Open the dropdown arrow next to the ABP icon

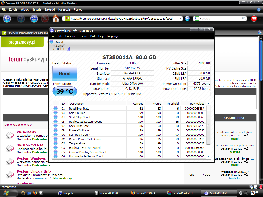pos(260,18)
